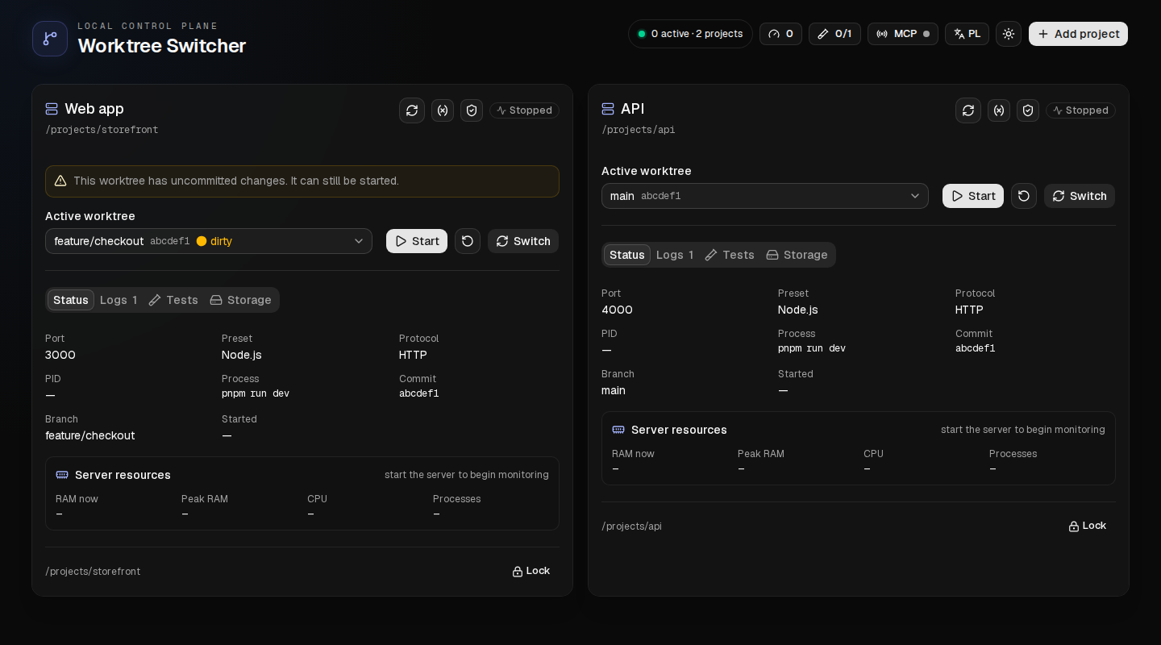Click the Stopped status badge on API
Screen dimensions: 1161x645
click(x=1080, y=110)
